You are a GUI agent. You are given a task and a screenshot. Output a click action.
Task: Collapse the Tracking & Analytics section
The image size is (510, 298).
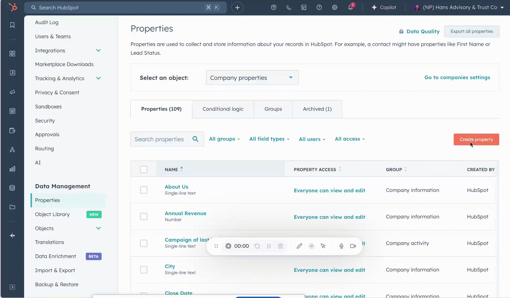pos(98,78)
